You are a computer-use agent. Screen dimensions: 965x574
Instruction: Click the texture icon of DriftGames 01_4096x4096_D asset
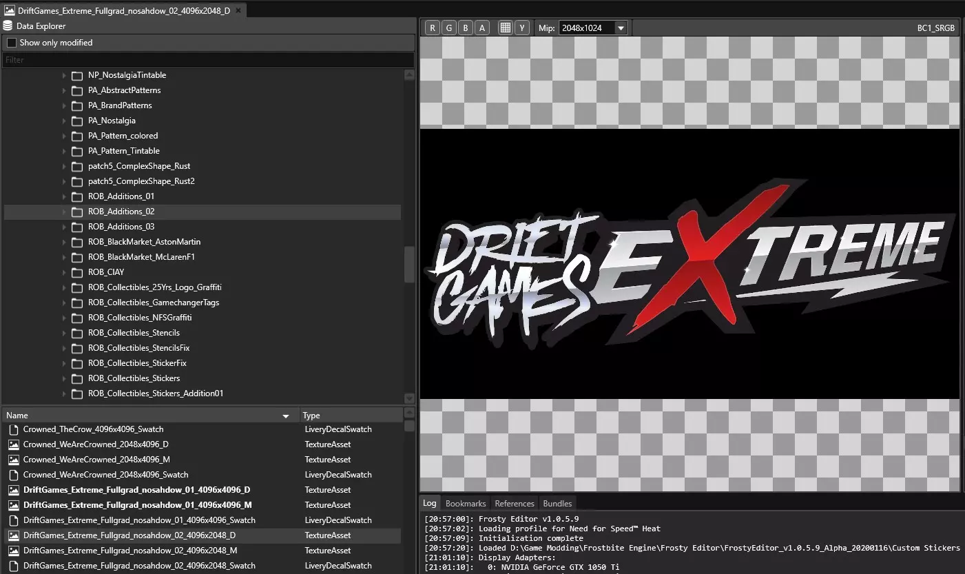[x=13, y=490]
